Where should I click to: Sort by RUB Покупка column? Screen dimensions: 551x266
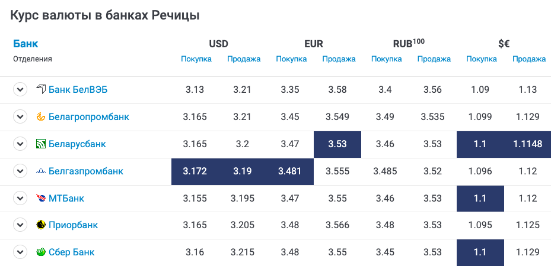point(387,59)
